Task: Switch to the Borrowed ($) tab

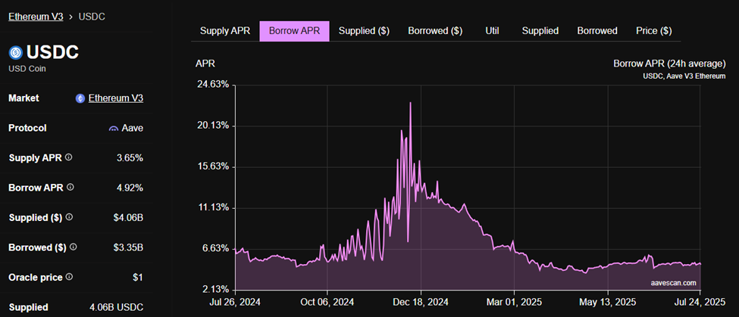Action: [x=435, y=31]
